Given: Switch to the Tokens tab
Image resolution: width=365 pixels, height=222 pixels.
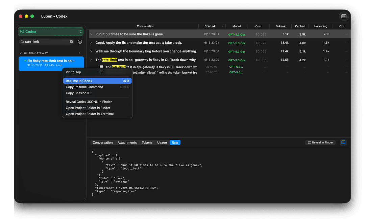Looking at the screenshot, I should [x=147, y=142].
